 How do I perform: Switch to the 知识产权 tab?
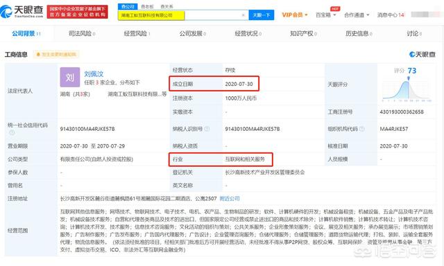(x=303, y=34)
